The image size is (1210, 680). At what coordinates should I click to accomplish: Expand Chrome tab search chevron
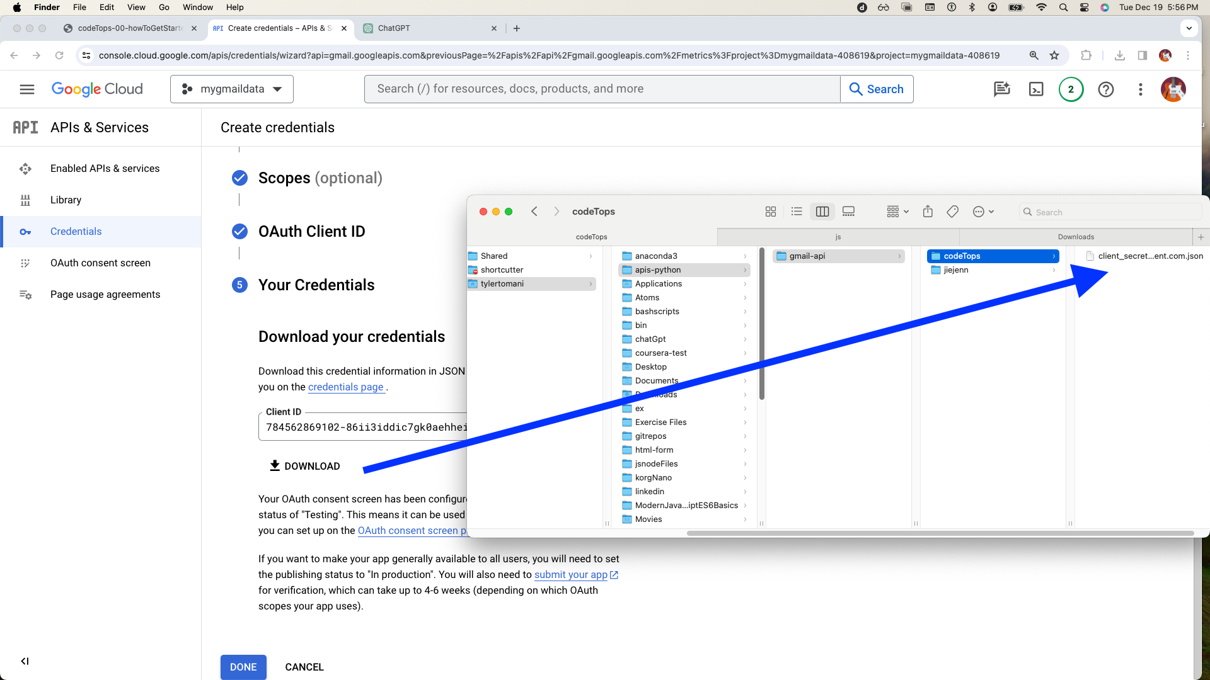pyautogui.click(x=1189, y=28)
